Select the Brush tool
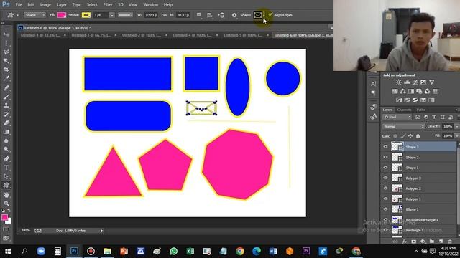460x258 pixels. (x=6, y=97)
